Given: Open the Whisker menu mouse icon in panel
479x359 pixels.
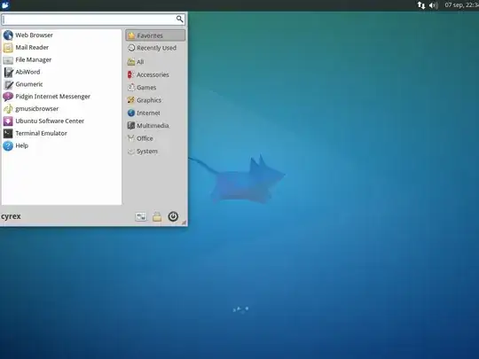Looking at the screenshot, I should coord(5,5).
